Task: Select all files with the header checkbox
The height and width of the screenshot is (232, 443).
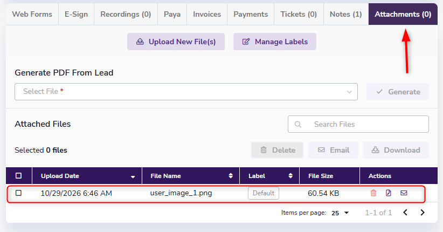Action: 19,176
